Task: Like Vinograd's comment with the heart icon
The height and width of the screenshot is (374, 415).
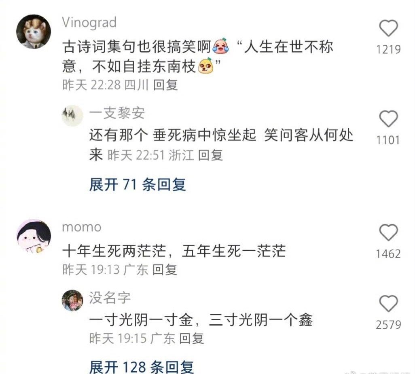Action: pos(388,28)
